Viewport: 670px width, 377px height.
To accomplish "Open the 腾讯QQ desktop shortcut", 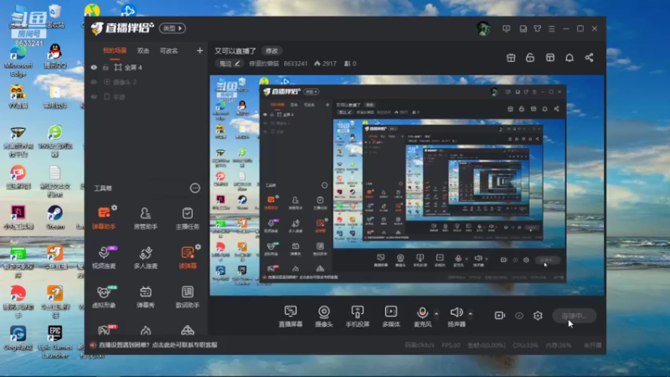I will point(54,56).
